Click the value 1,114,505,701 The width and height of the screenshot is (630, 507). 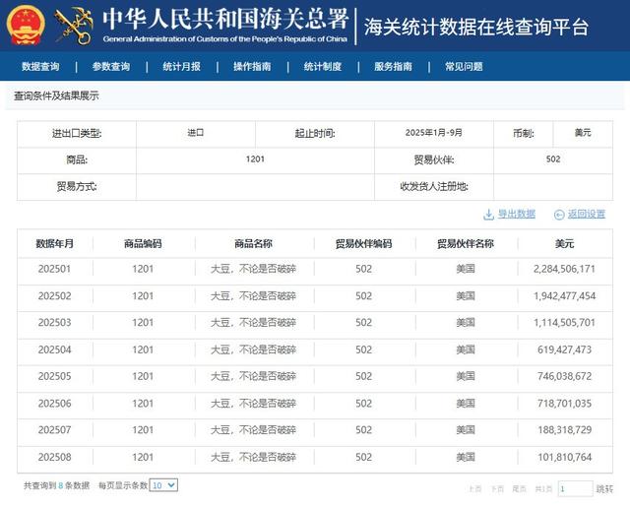(x=564, y=323)
